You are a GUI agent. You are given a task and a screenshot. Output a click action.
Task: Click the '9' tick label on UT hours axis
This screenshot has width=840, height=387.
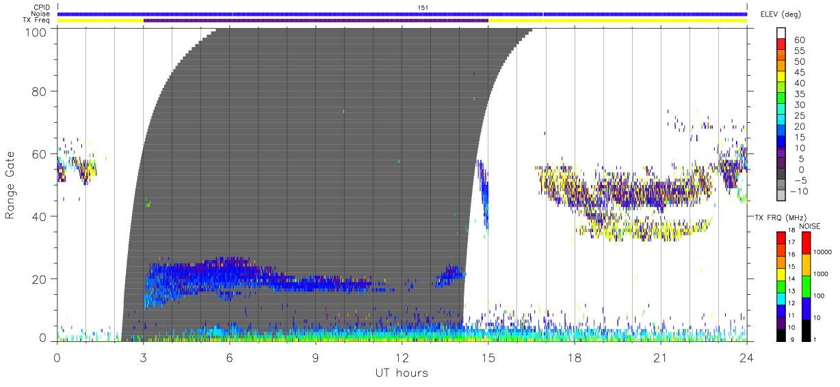[x=316, y=357]
